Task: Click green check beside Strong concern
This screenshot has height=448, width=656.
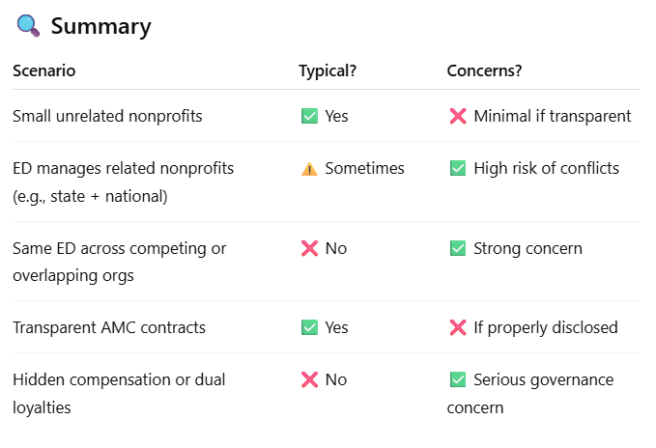Action: (x=458, y=248)
